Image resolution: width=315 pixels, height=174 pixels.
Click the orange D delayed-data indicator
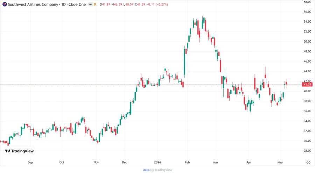(x=95, y=4)
